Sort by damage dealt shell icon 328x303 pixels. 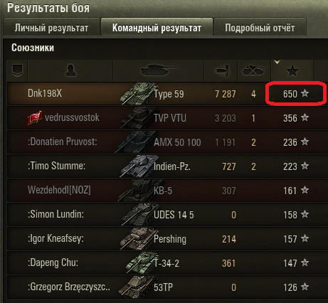pos(222,70)
